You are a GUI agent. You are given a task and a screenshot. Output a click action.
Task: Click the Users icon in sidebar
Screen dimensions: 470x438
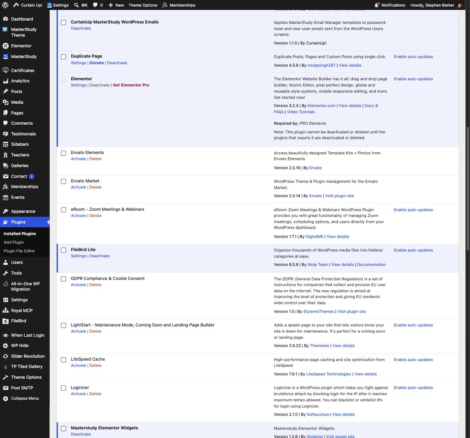tap(5, 262)
